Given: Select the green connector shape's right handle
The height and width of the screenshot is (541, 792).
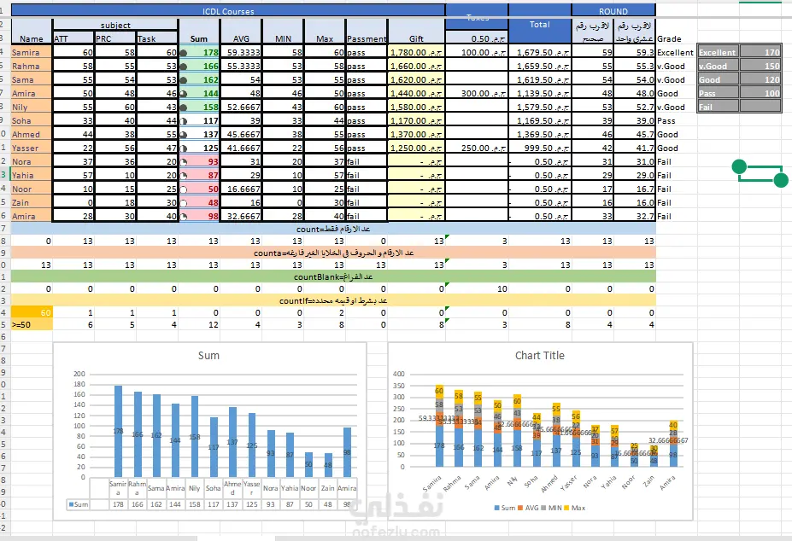Looking at the screenshot, I should click(781, 180).
